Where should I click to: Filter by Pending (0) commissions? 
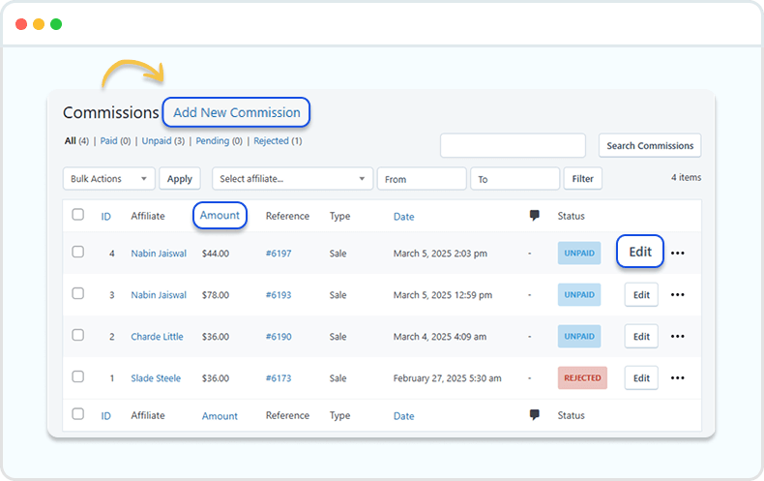(x=220, y=141)
